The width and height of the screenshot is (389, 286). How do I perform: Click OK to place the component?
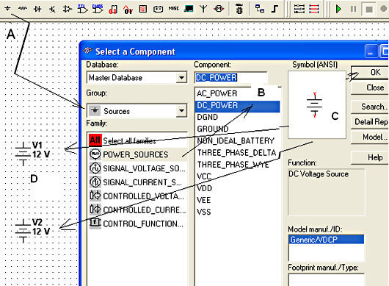click(x=370, y=73)
